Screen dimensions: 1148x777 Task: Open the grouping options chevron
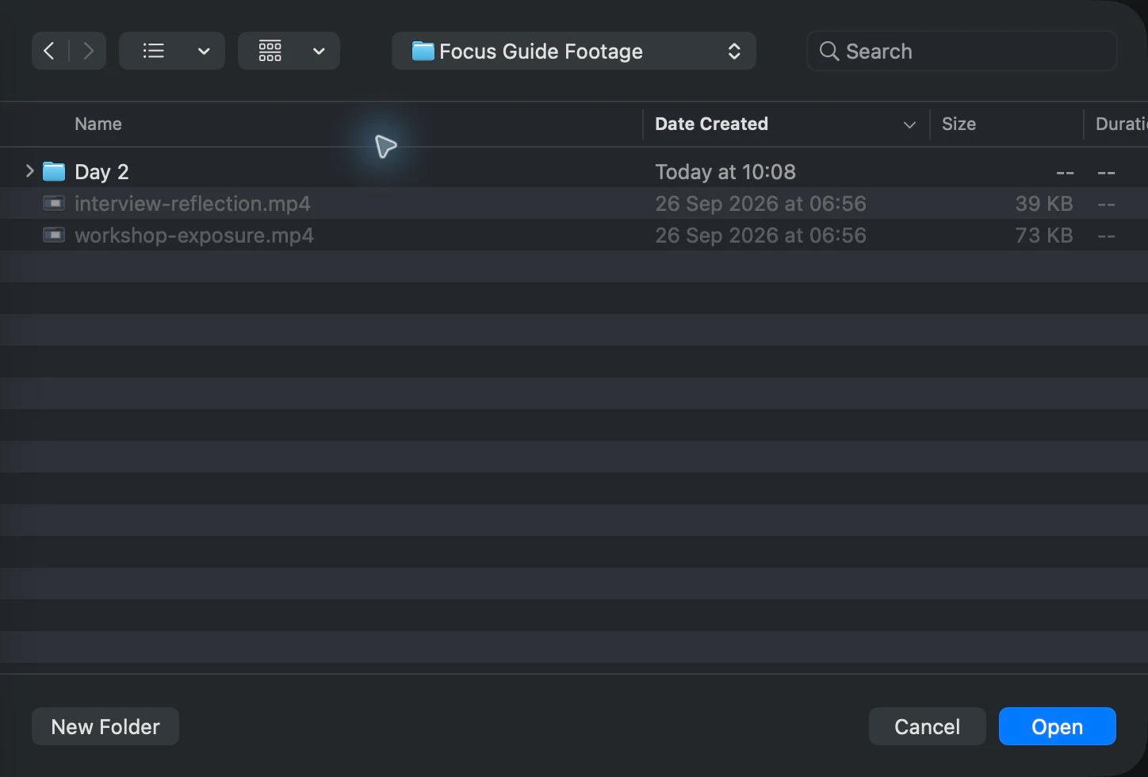tap(319, 51)
